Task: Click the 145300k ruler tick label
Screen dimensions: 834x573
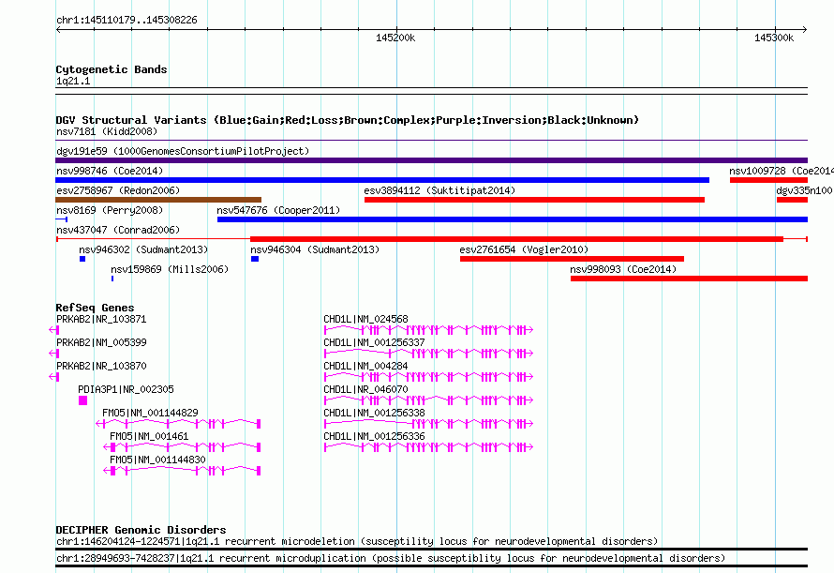Action: pos(774,38)
